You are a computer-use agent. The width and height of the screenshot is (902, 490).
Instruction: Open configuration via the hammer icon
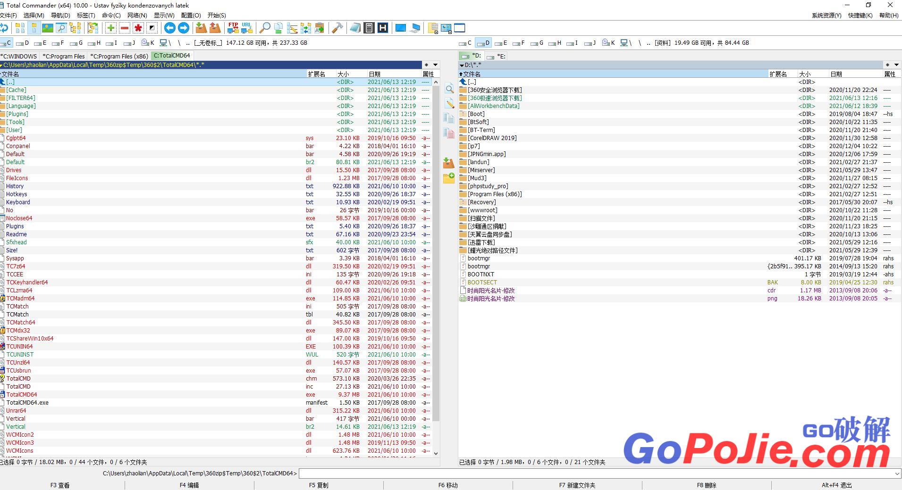coord(337,28)
